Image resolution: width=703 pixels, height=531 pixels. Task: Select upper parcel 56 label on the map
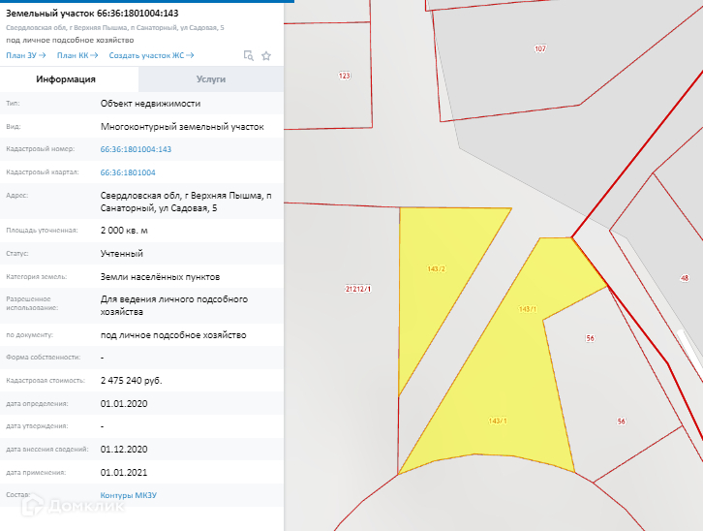click(x=590, y=338)
